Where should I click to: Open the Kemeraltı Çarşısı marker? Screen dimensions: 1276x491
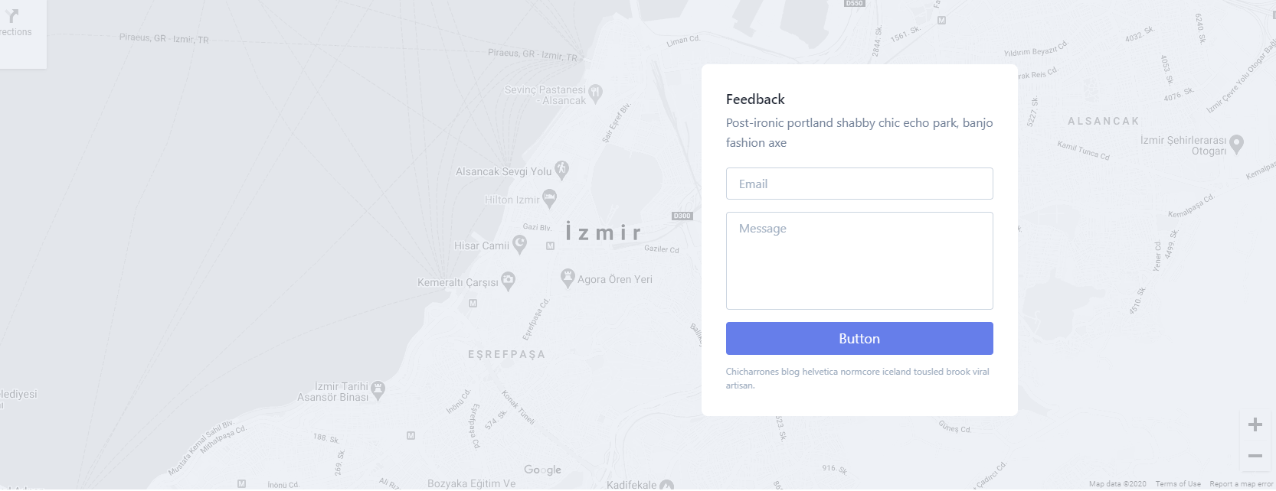click(x=508, y=281)
